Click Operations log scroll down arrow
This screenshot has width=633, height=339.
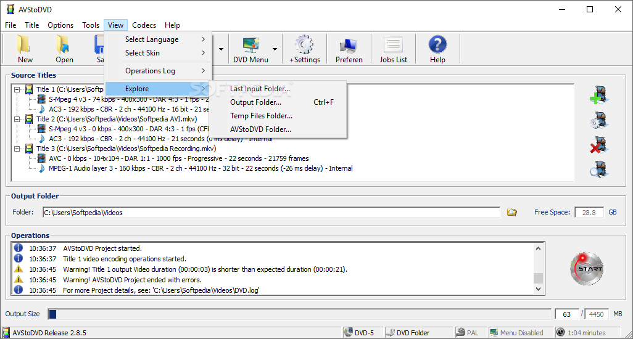pos(538,289)
